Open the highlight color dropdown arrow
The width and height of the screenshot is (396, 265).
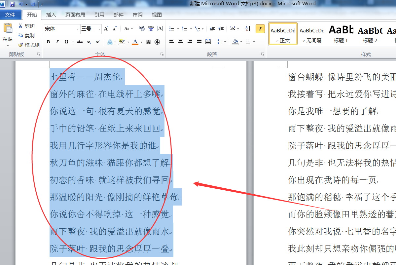tap(128, 42)
